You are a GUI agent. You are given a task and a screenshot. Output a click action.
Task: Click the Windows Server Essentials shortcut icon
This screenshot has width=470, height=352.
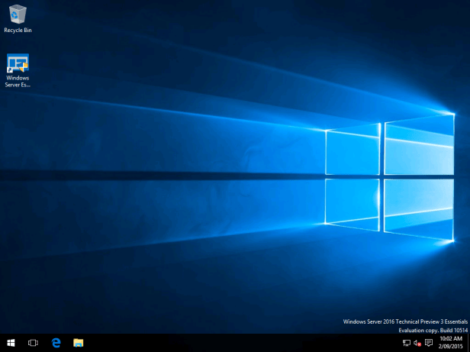tap(18, 63)
